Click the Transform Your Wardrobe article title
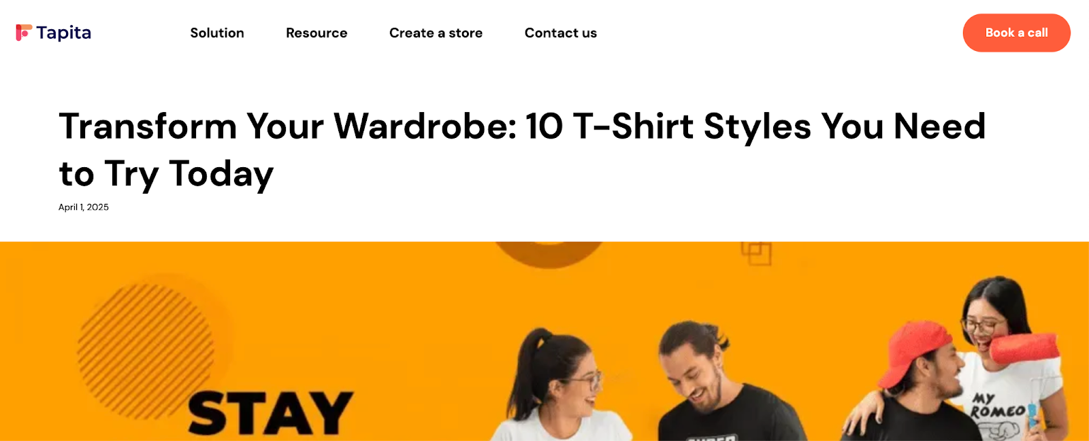1089x441 pixels. [x=522, y=150]
